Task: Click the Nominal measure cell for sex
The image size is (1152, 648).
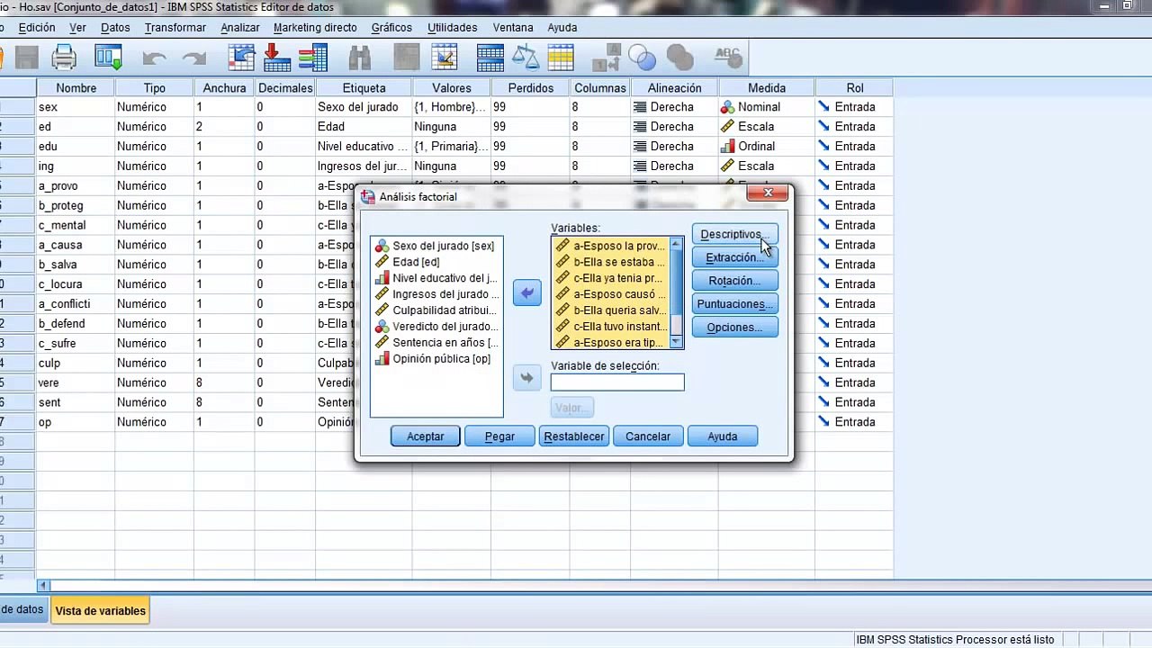Action: [x=766, y=107]
